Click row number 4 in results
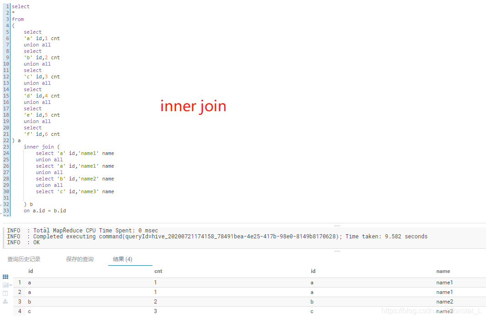 click(x=20, y=311)
